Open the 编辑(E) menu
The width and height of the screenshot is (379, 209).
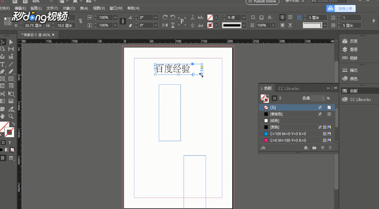click(20, 8)
